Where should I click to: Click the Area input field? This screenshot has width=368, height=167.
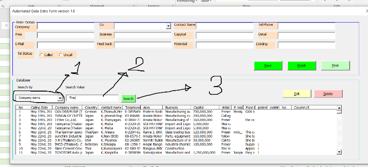point(65,35)
